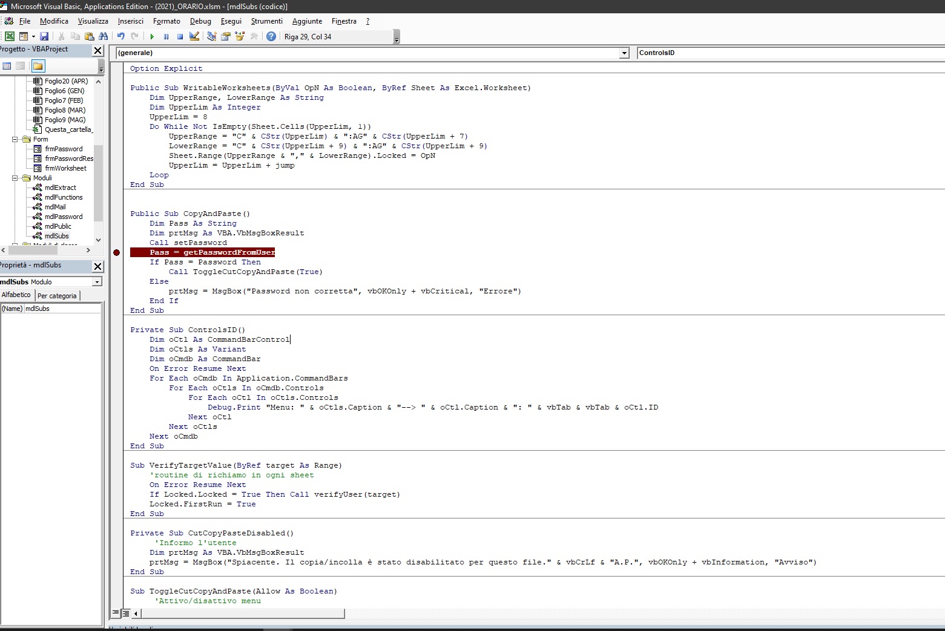Select Foglio6 (GEN) sheet in tree
This screenshot has height=631, width=945.
coord(64,91)
